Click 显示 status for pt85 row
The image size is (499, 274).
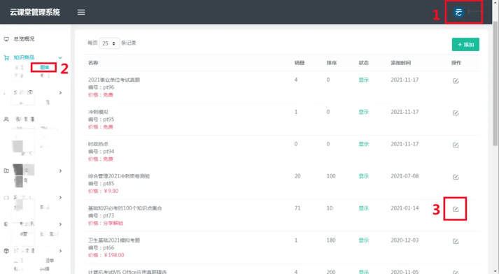click(364, 176)
